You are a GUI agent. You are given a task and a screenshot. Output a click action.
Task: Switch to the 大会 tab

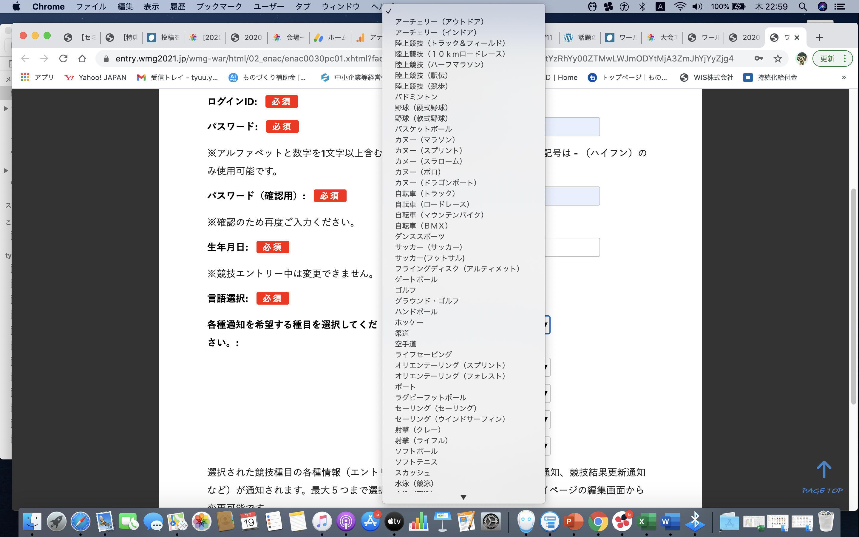click(x=662, y=38)
